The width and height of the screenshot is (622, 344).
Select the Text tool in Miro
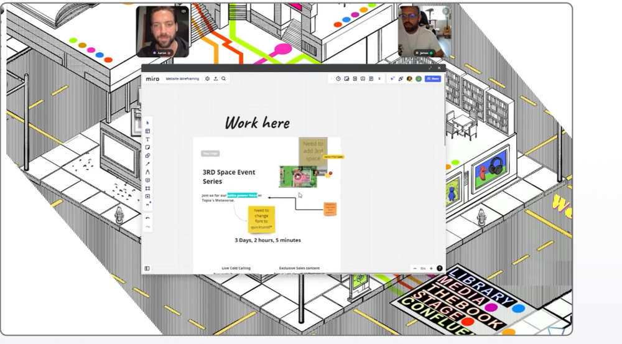[147, 139]
